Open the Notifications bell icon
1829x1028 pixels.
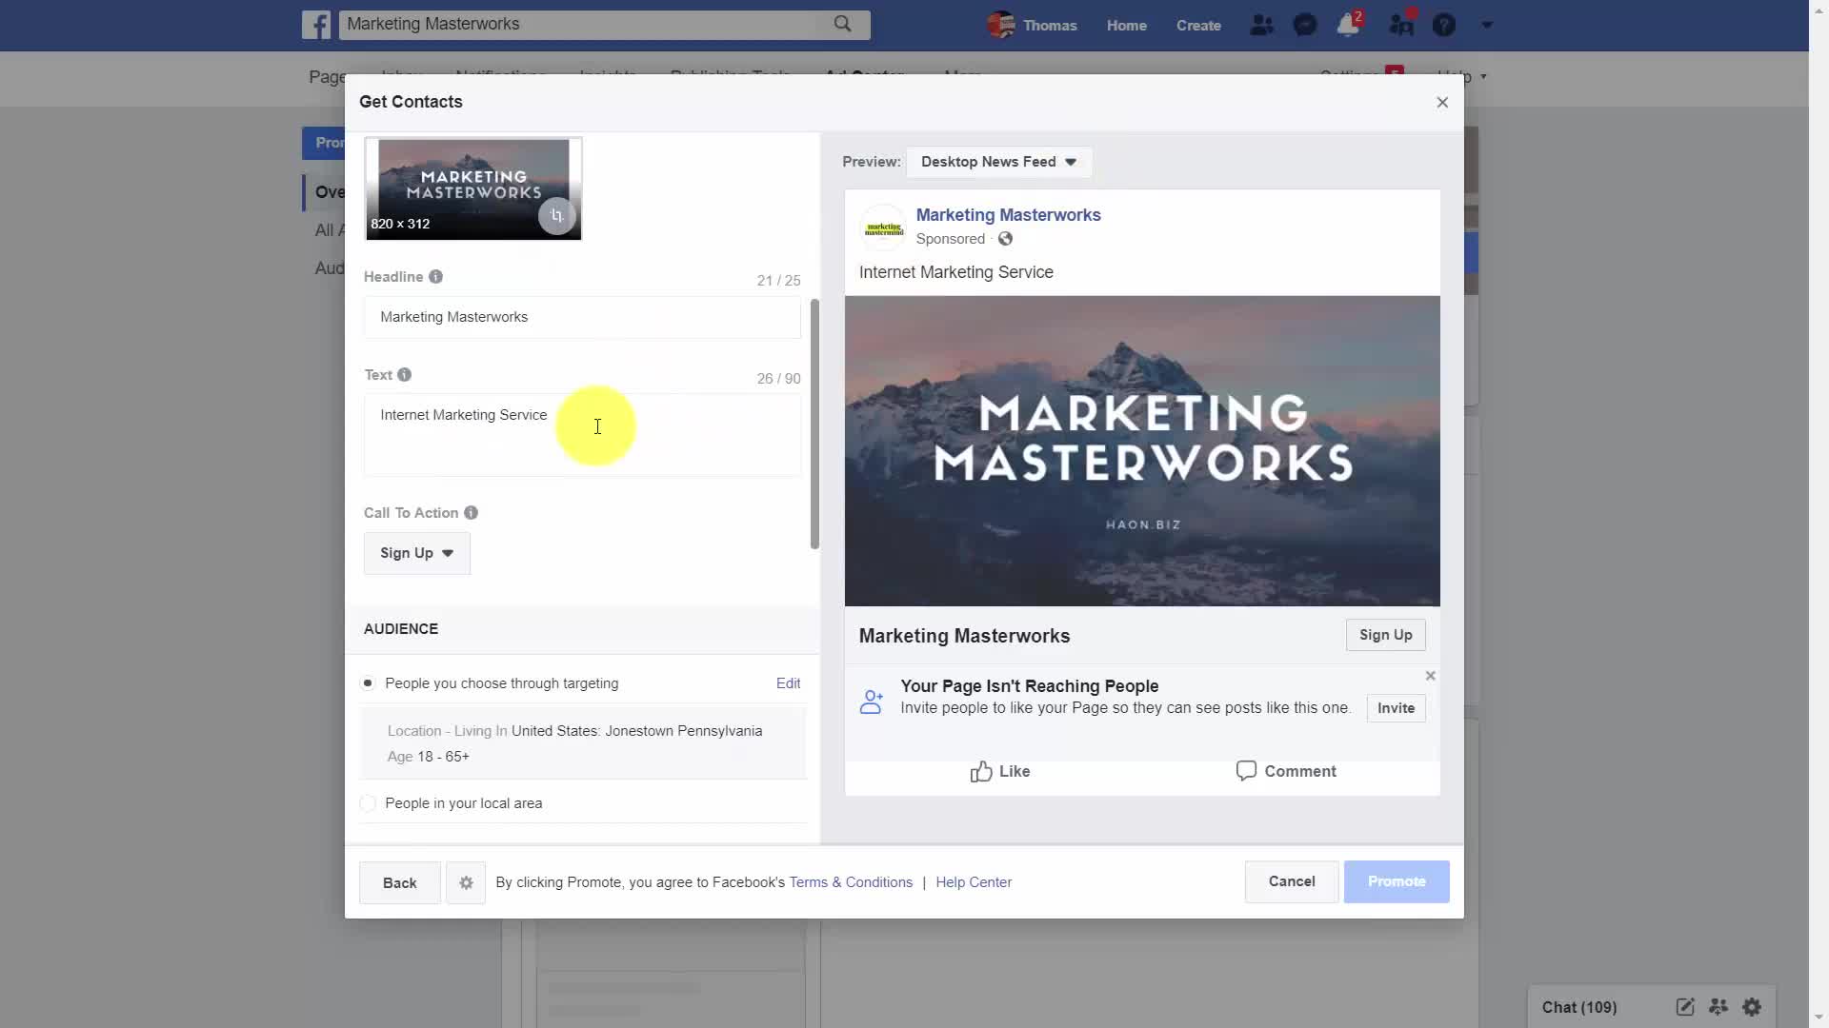1348,25
